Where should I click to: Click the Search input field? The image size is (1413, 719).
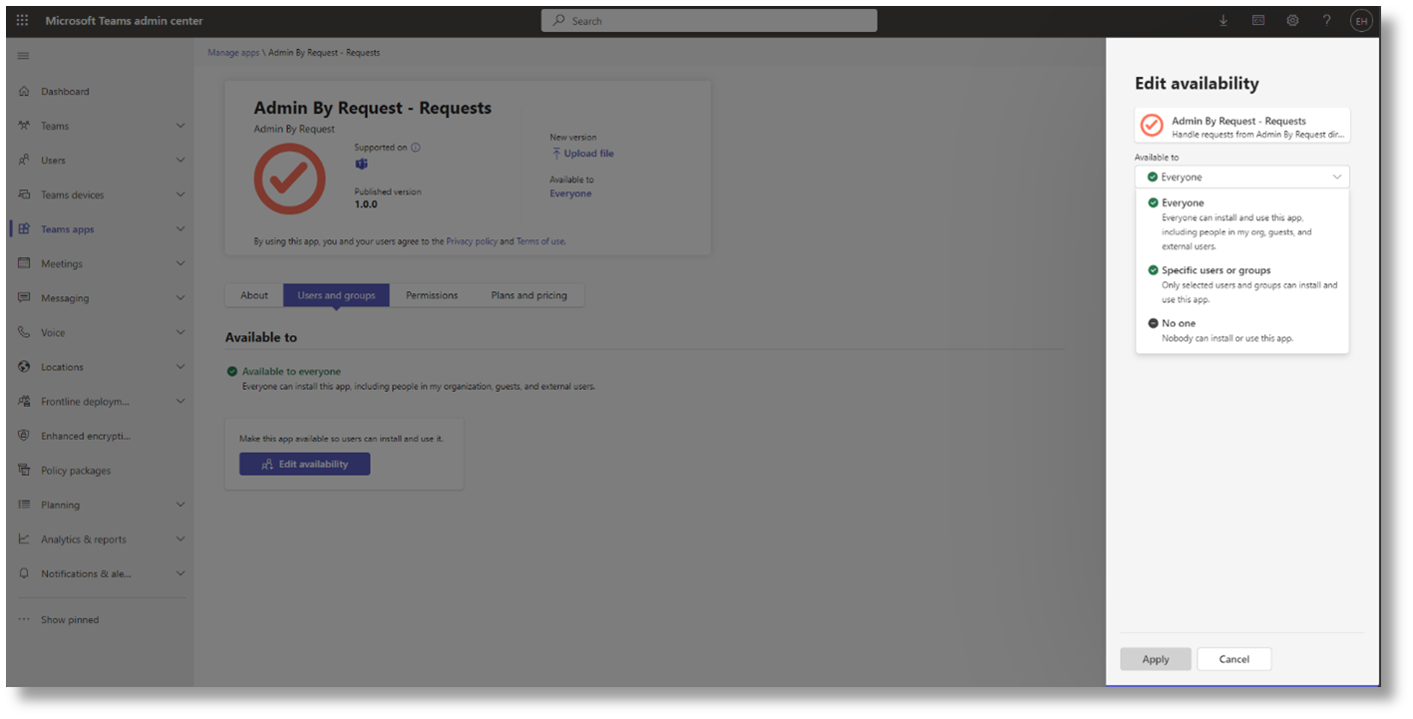pos(709,20)
